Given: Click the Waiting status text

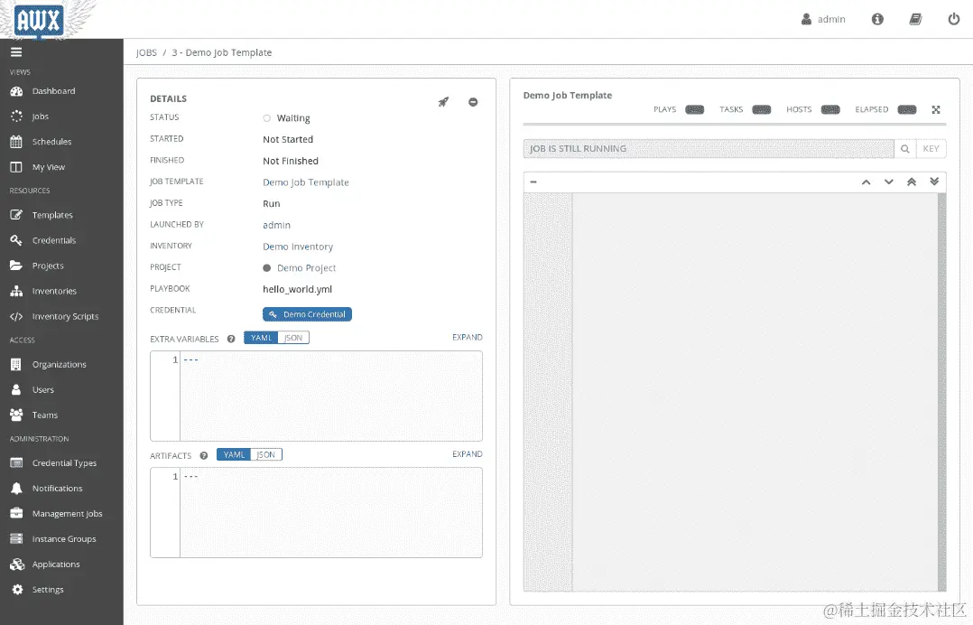Looking at the screenshot, I should click(292, 118).
